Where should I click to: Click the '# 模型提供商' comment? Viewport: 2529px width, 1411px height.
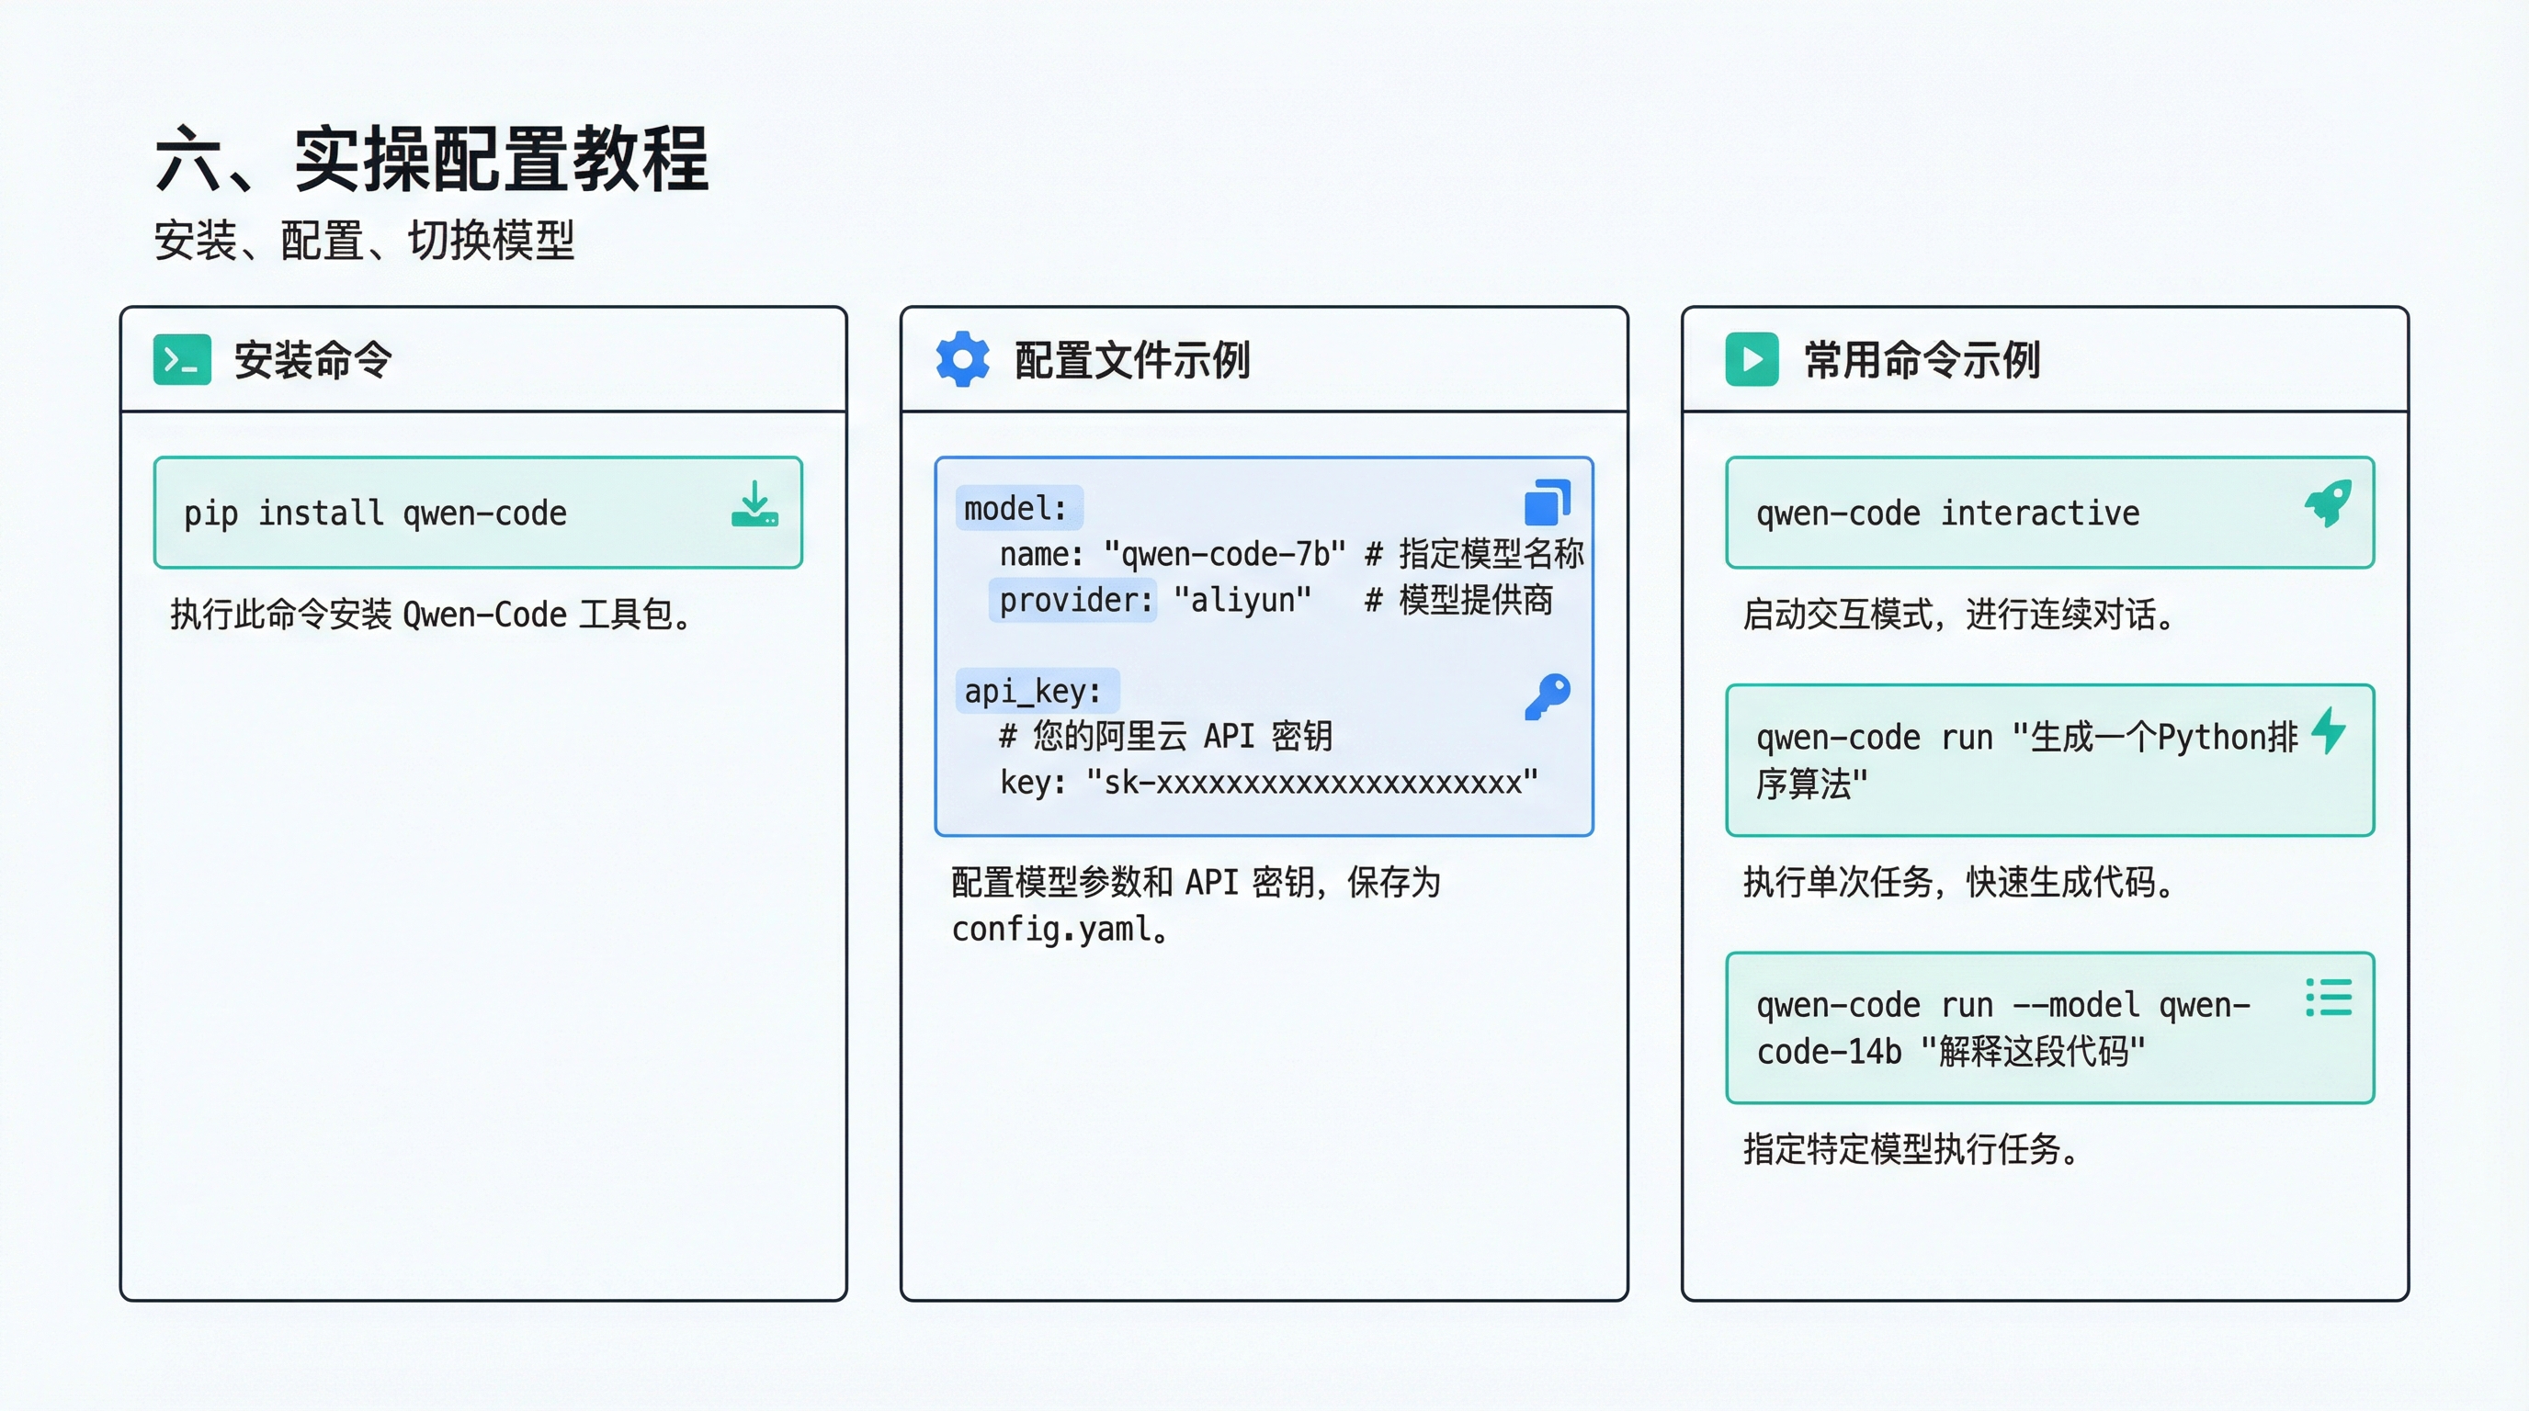click(x=1459, y=600)
